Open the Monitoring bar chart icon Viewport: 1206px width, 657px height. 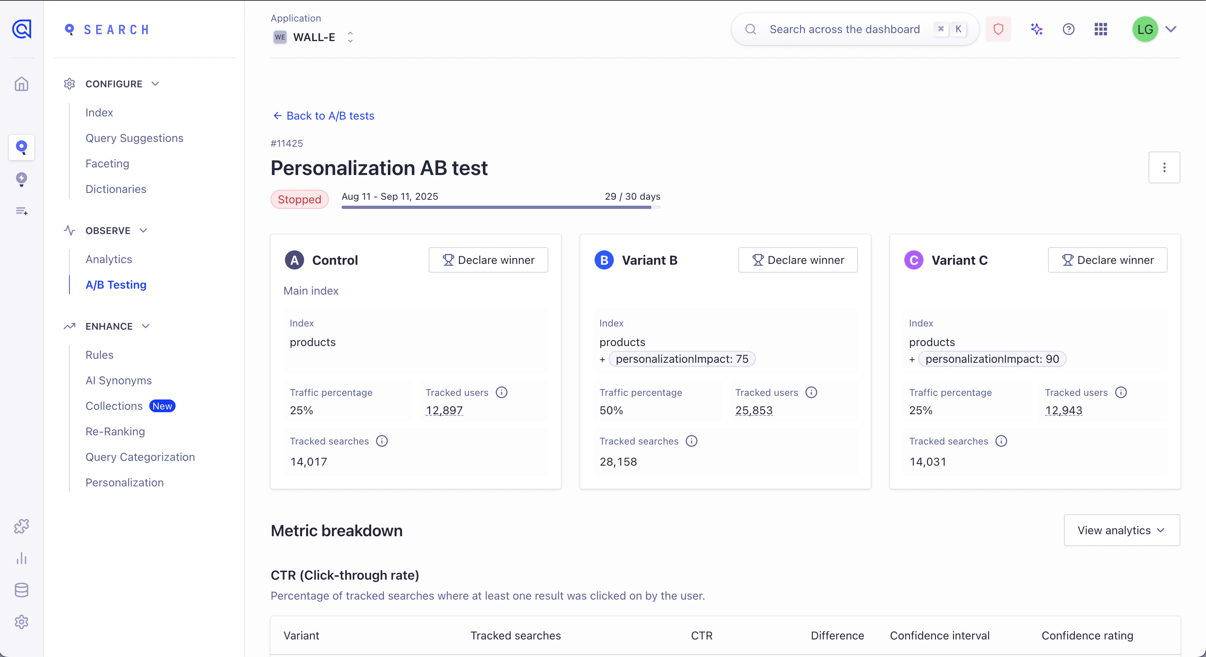(22, 559)
